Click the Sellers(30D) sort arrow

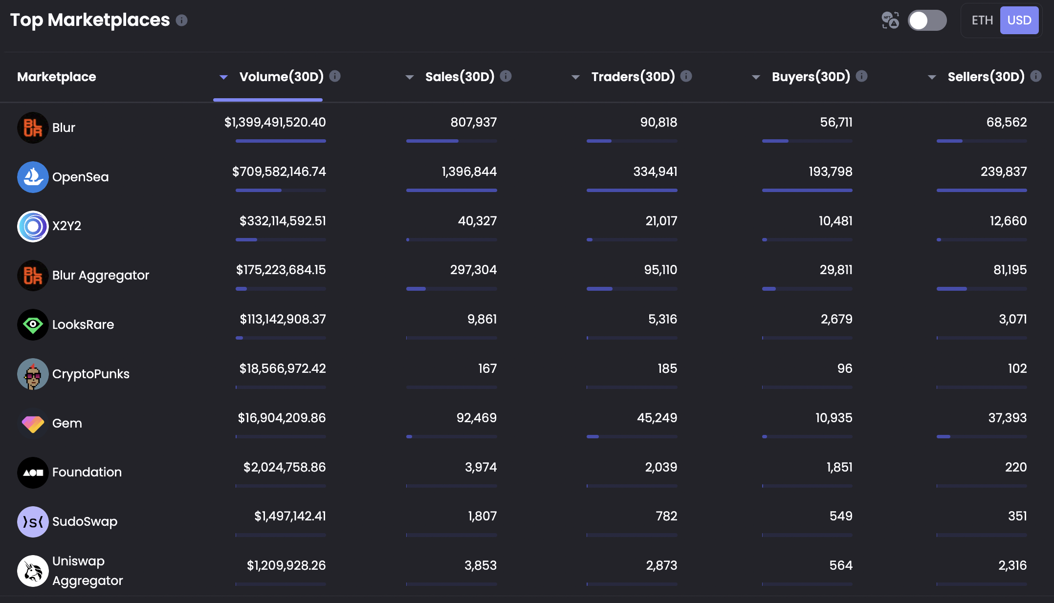932,77
